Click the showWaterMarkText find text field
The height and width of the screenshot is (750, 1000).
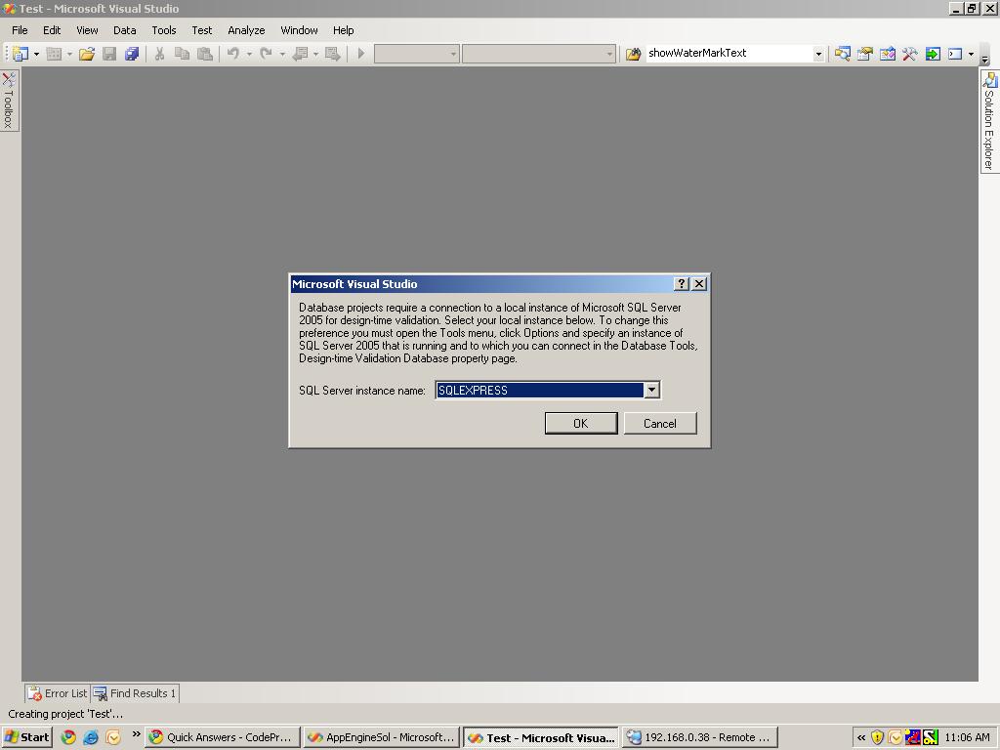pos(729,54)
